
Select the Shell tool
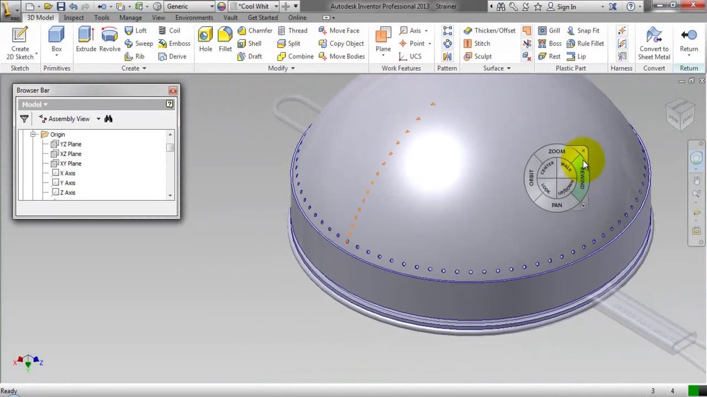click(x=249, y=44)
